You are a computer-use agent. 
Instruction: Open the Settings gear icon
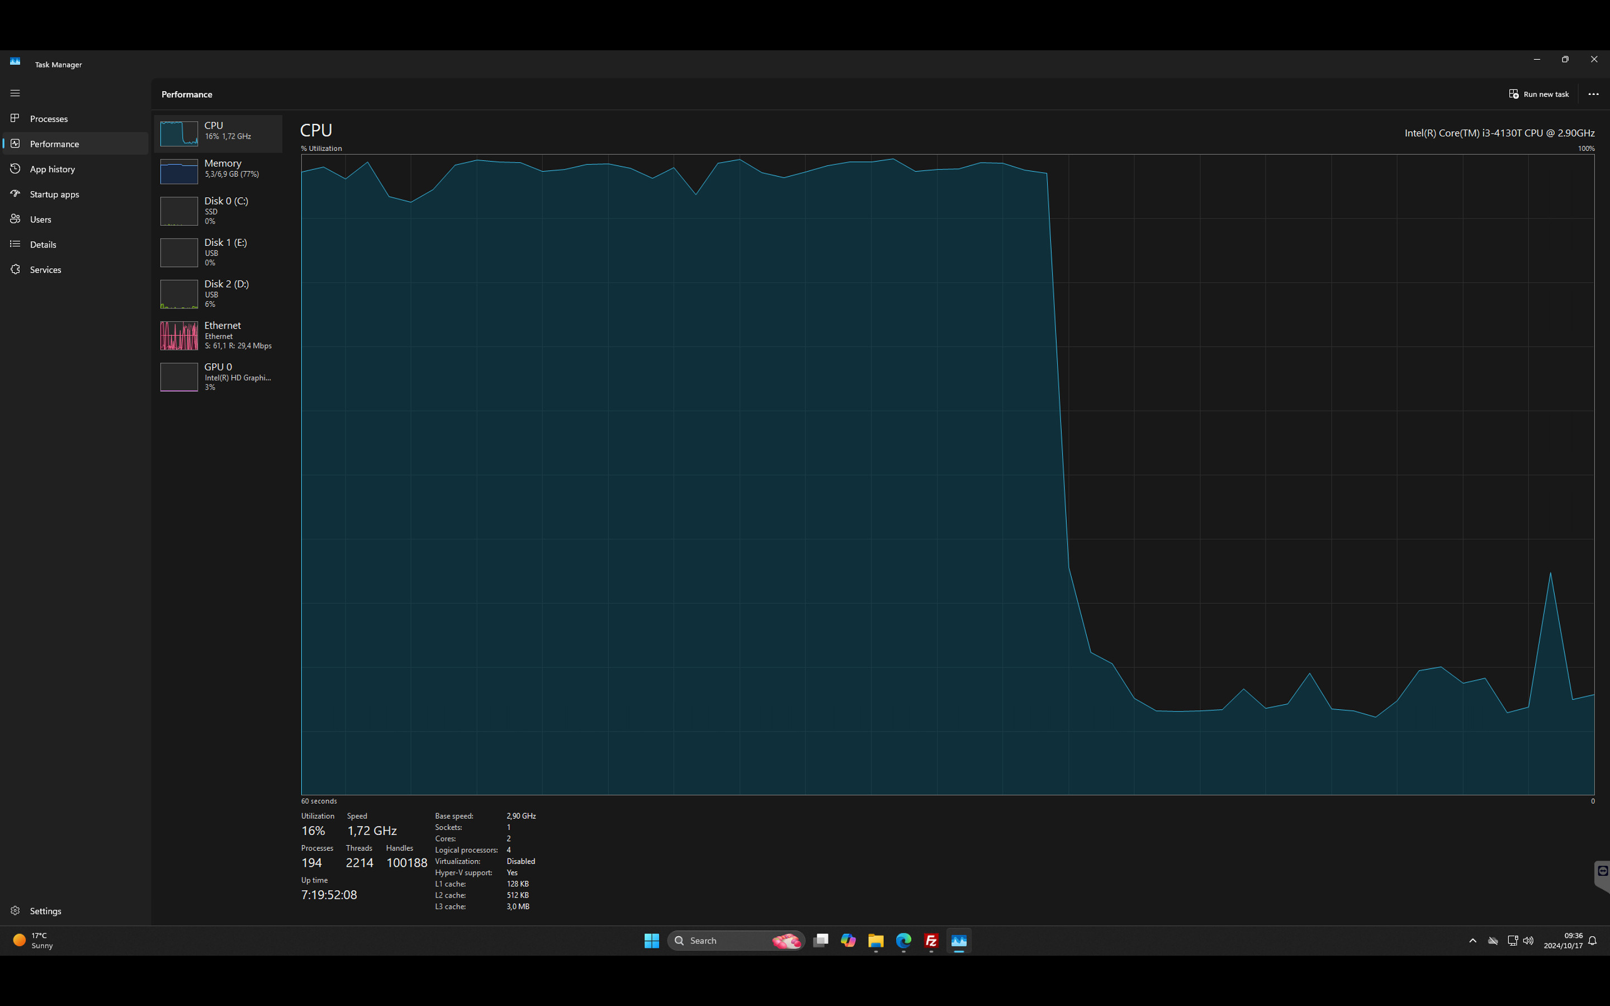coord(15,911)
